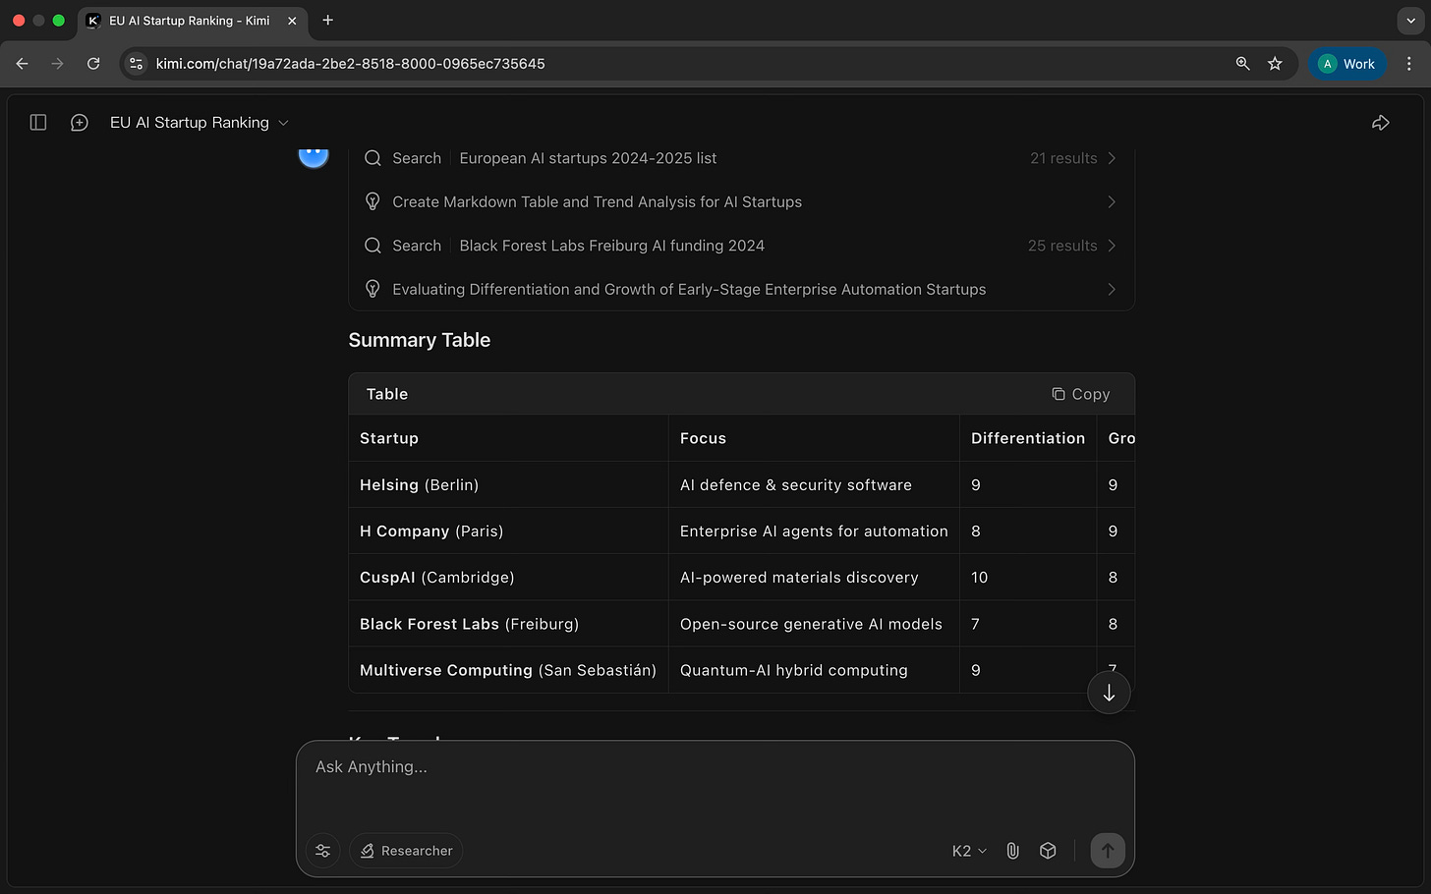Click Black Forest Labs differentiation score 7
Screen dimensions: 1431x894
pyautogui.click(x=1028, y=624)
